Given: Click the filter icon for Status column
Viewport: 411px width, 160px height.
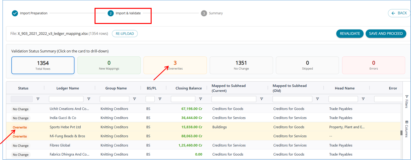Looking at the screenshot, I should [38, 99].
